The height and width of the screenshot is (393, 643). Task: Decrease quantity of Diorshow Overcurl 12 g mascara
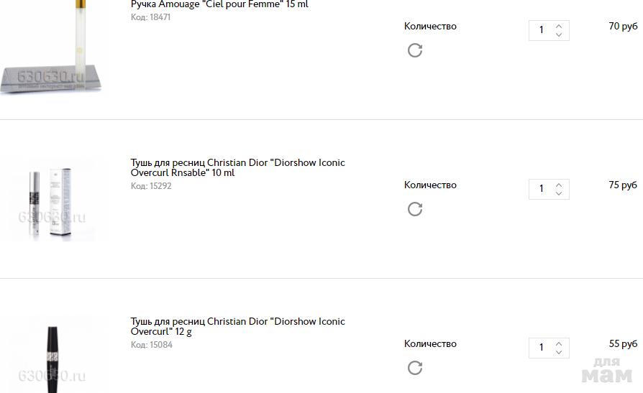(559, 352)
